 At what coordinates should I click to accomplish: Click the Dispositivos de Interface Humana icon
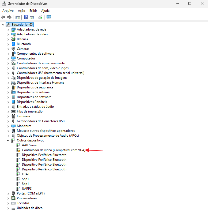[13, 83]
